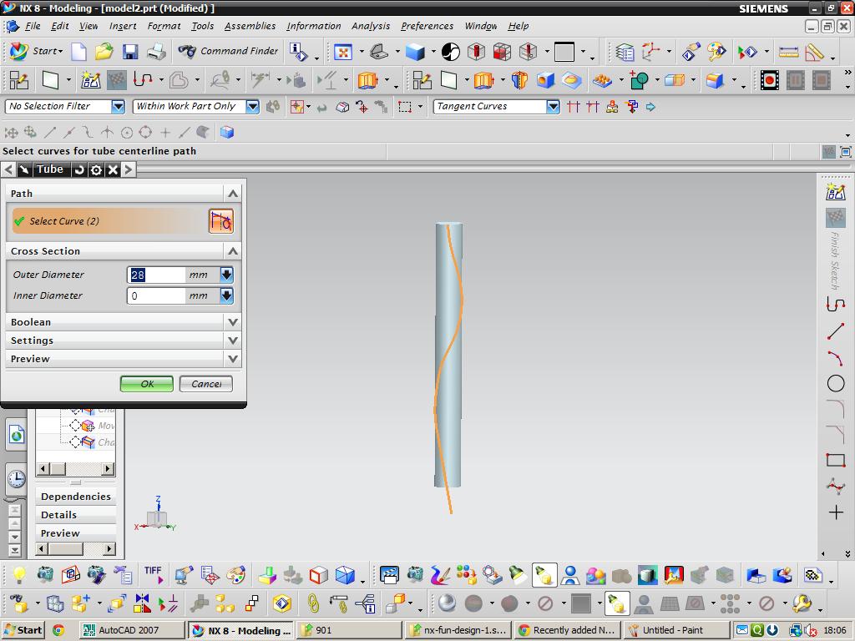Switch to AutoCAD 2007 in the taskbar

[131, 630]
